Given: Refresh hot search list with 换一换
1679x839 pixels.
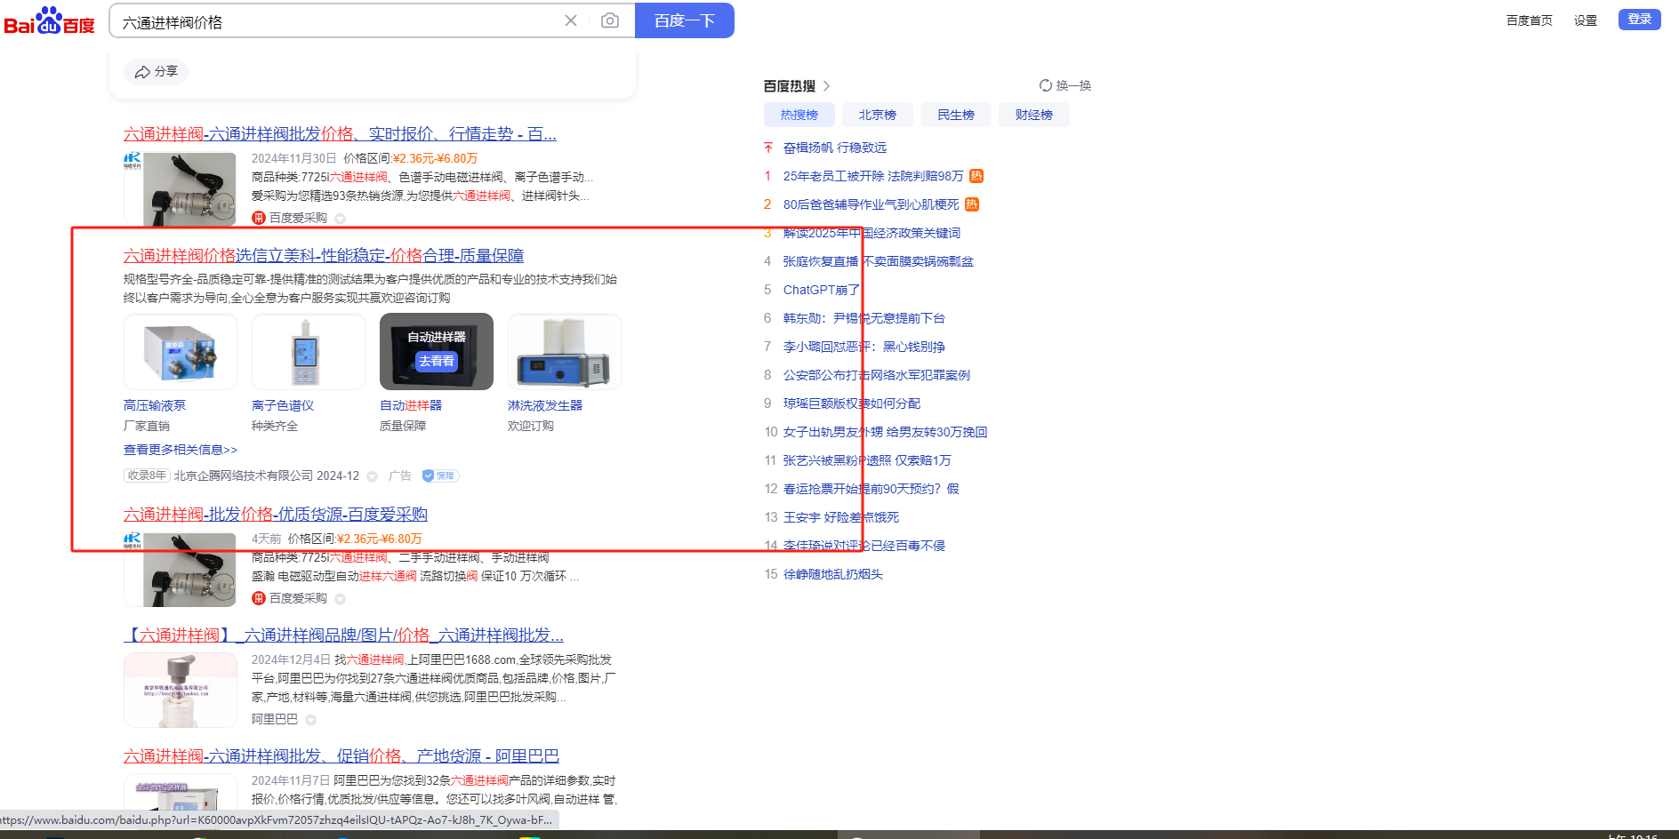Looking at the screenshot, I should pos(1064,86).
